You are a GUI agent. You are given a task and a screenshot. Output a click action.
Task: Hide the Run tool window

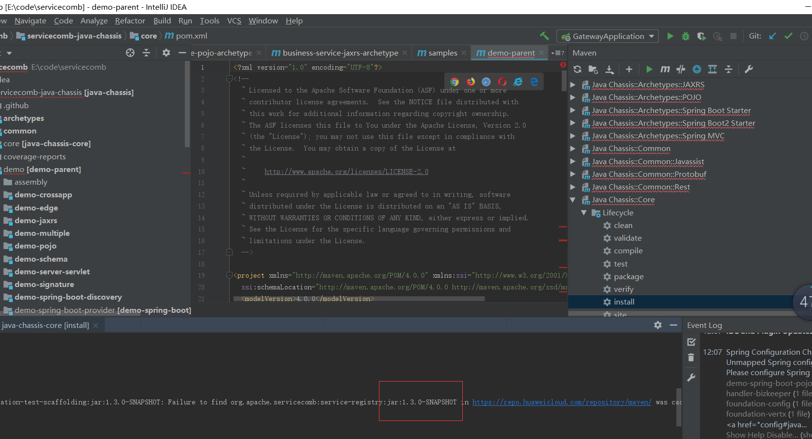point(673,325)
